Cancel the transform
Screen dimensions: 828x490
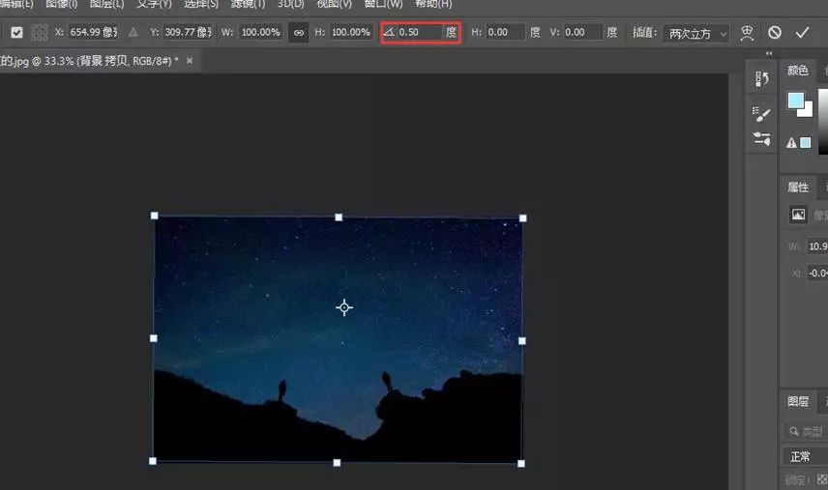775,33
